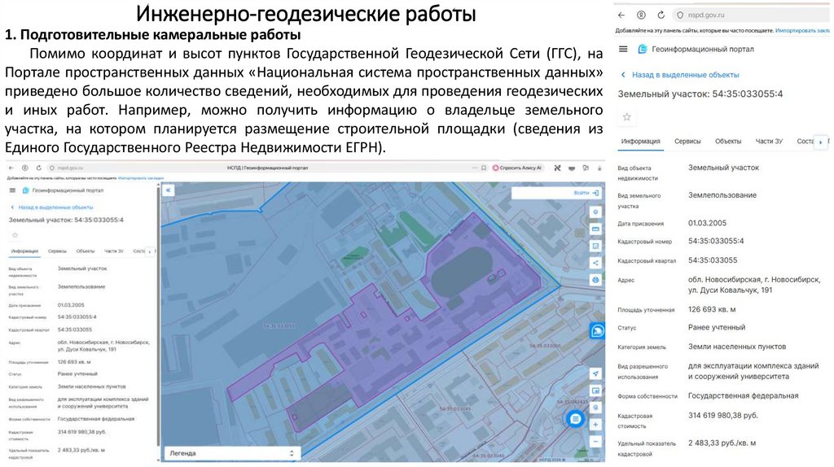Select 'Части ЗУ' tab in enlarged panel
This screenshot has width=834, height=467.
pos(769,142)
